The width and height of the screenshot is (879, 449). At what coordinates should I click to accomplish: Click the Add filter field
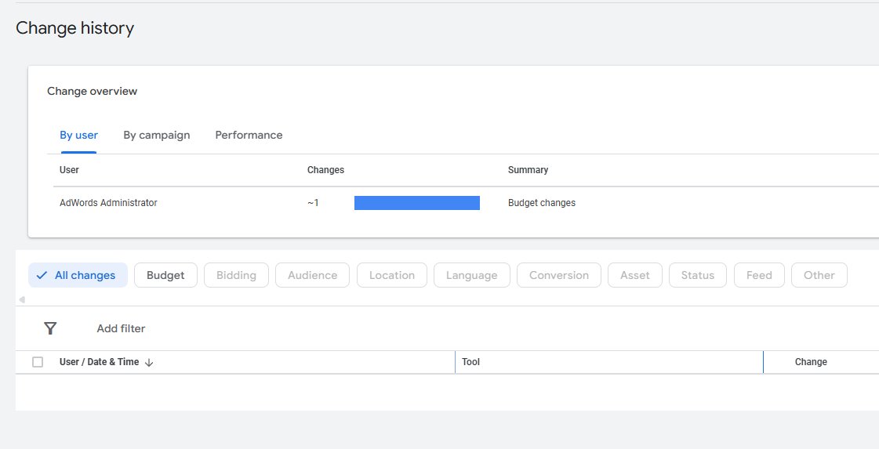click(121, 328)
